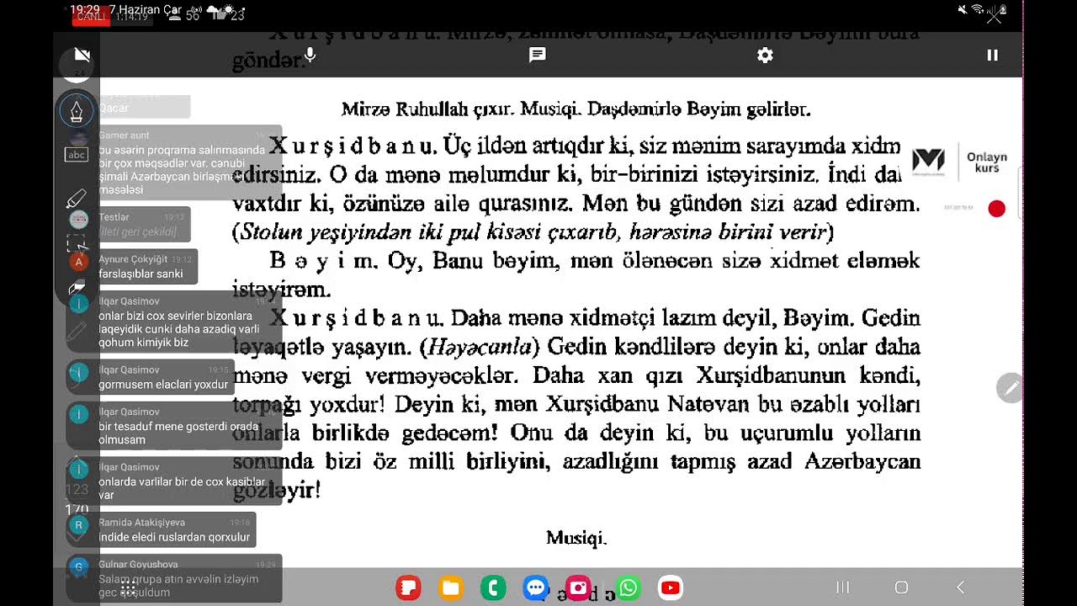Click the Wi-Fi status icon
This screenshot has width=1077, height=606.
point(977,9)
